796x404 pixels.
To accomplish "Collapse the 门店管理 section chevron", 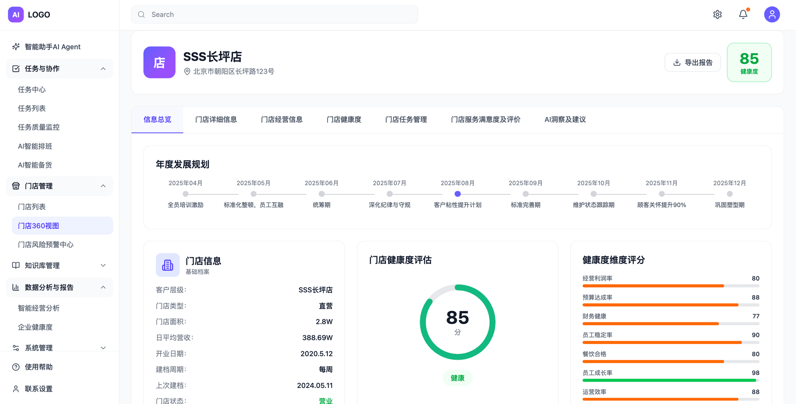I will (103, 186).
